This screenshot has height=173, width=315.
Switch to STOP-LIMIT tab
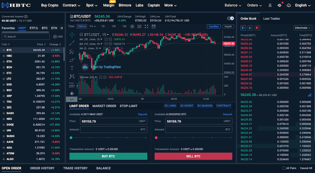(129, 106)
